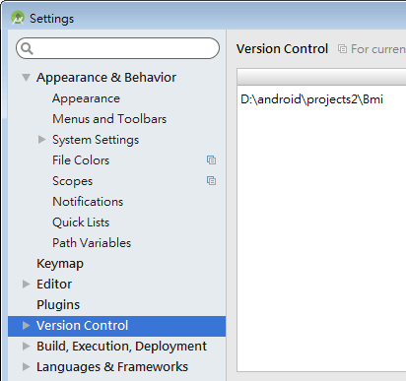Image resolution: width=406 pixels, height=381 pixels.
Task: Open the Keymap settings
Action: pos(60,264)
